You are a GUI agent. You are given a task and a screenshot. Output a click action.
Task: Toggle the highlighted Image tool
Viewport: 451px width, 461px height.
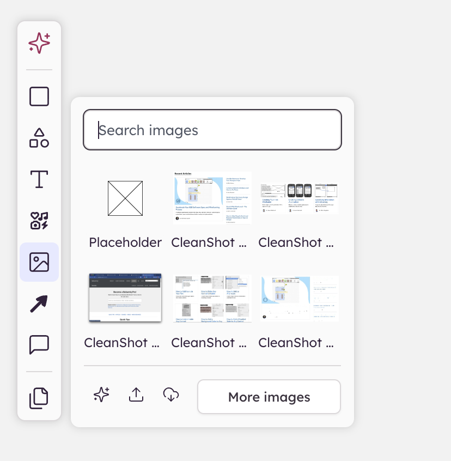pos(39,262)
